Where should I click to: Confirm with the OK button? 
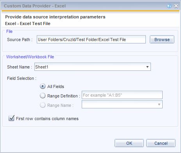click(129, 143)
